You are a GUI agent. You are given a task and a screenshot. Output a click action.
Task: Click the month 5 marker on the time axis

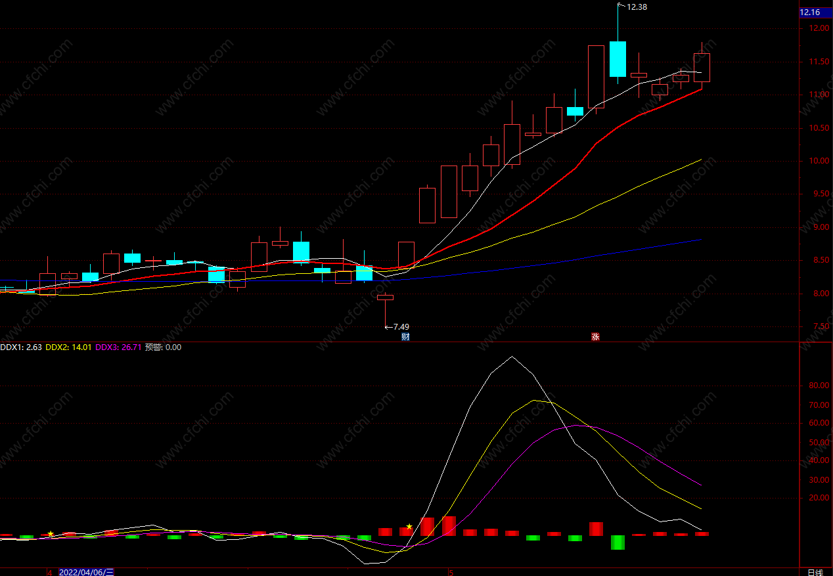pos(451,572)
